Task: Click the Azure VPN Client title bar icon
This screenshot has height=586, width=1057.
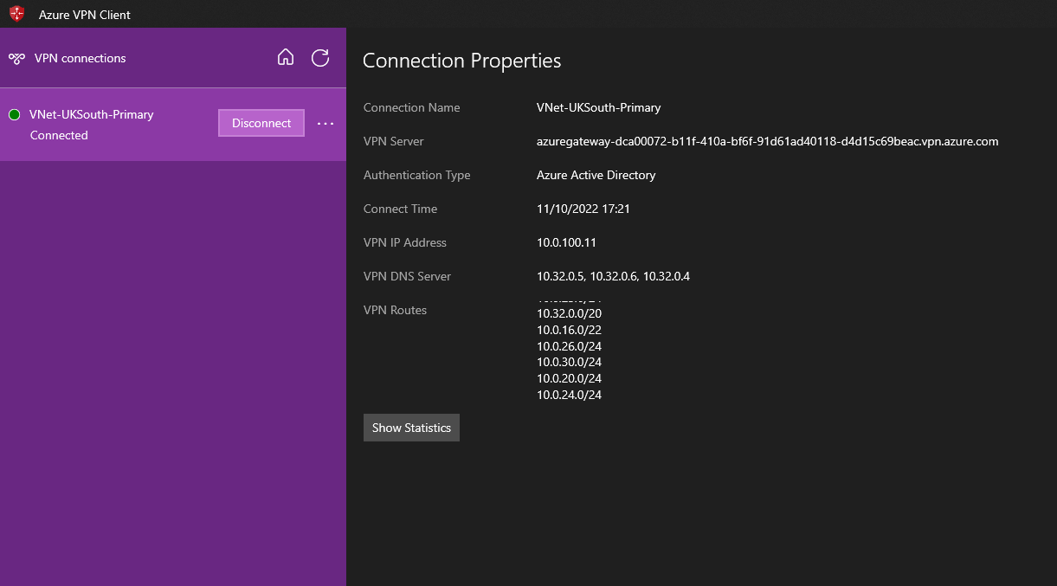Action: [x=16, y=14]
